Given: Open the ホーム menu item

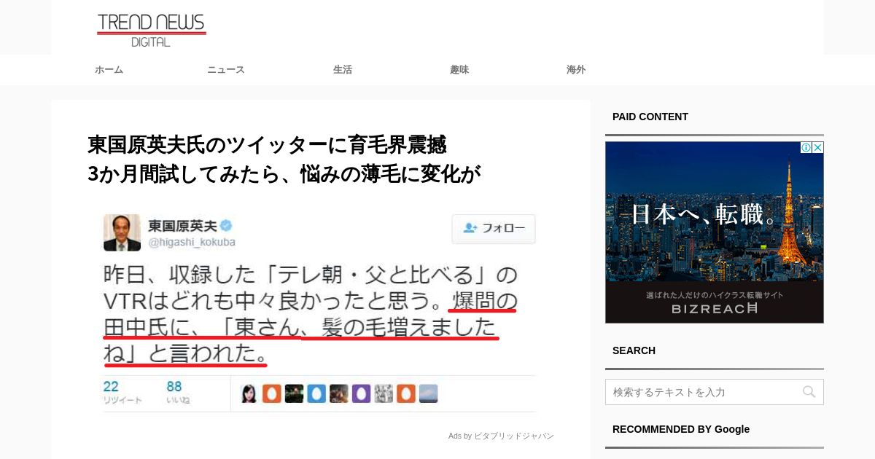Looking at the screenshot, I should click(x=109, y=70).
